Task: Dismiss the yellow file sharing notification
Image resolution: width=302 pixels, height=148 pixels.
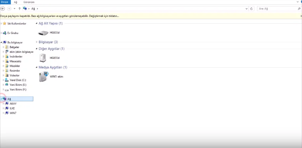Action: (301, 16)
